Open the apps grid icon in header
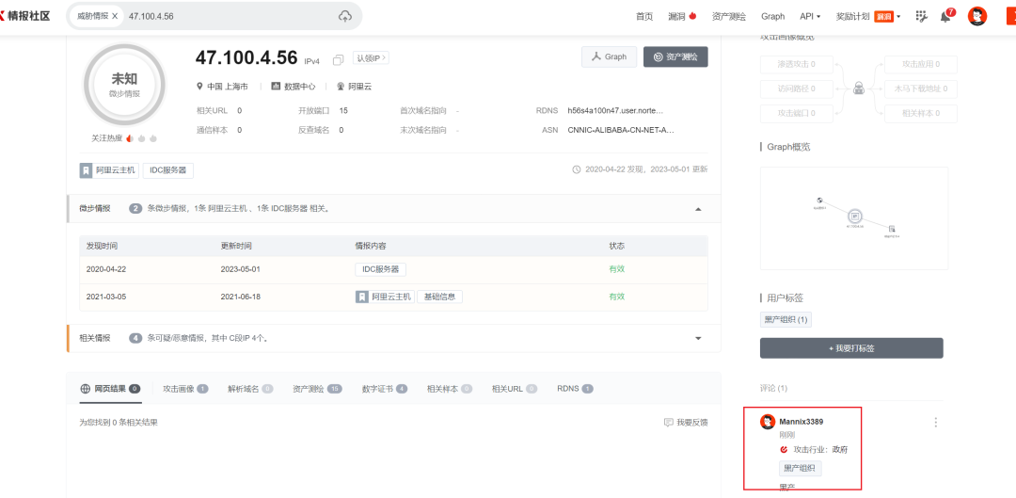Image resolution: width=1016 pixels, height=498 pixels. coord(921,17)
